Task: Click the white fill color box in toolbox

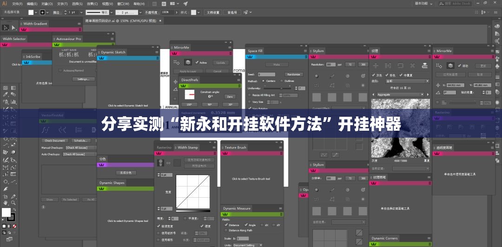Action: [6, 213]
